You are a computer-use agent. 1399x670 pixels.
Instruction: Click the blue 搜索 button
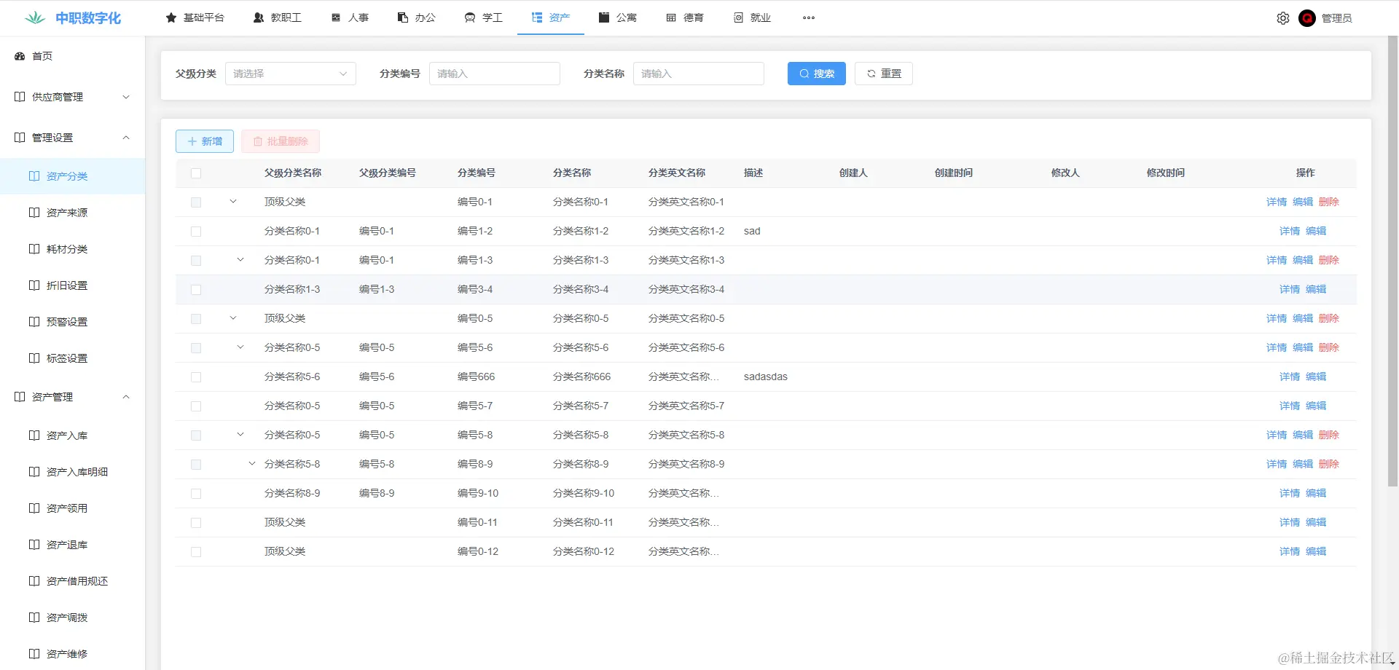(817, 74)
